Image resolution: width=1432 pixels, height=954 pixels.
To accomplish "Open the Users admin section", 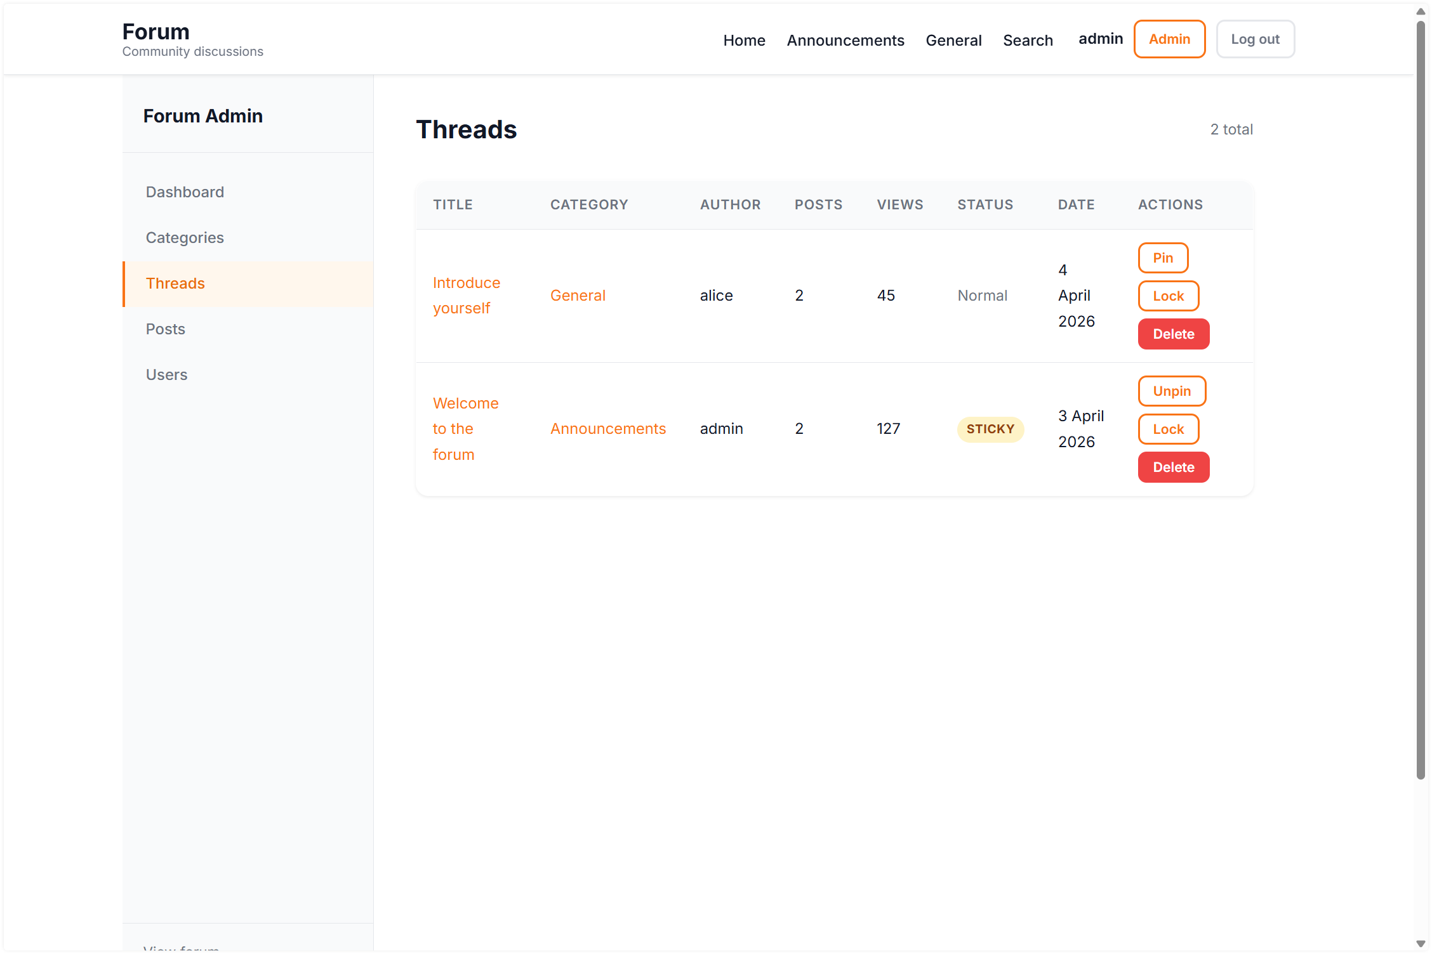I will pyautogui.click(x=166, y=374).
